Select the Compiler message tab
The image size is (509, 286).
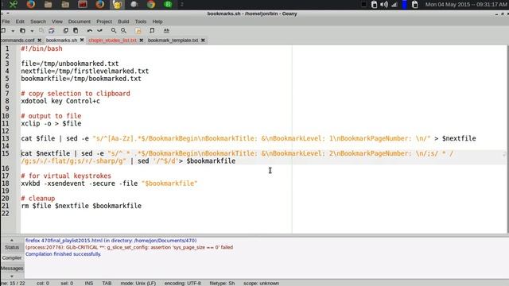point(12,257)
